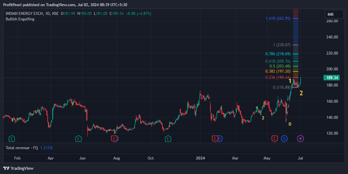
Task: Select the 0.382 (197.20) Fibonacci level
Action: [x=278, y=71]
